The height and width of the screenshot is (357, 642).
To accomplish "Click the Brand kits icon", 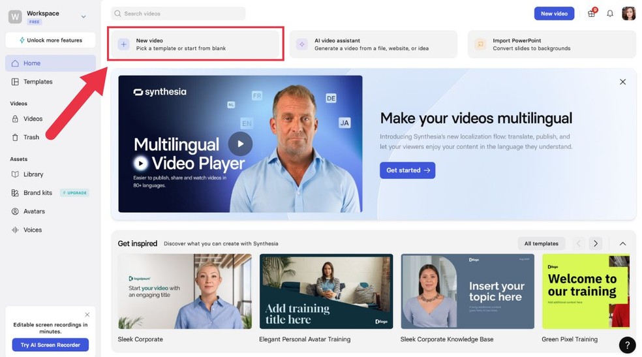I will 15,193.
